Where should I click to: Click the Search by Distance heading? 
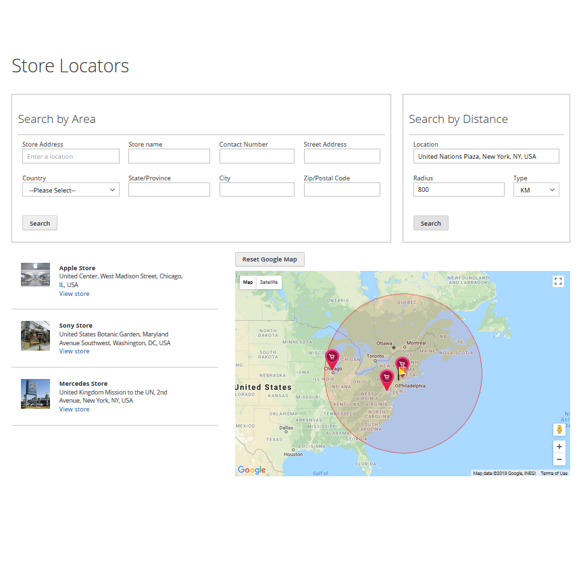458,119
